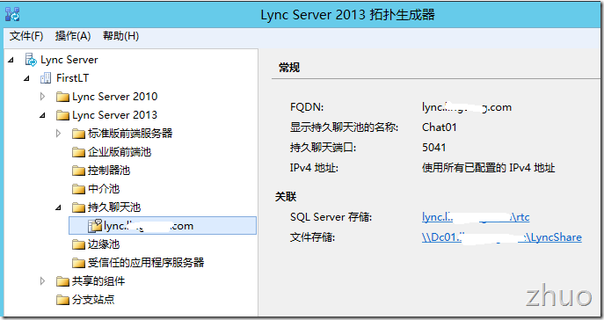Click the 共享的组件 folder icon
The image size is (604, 320).
tap(62, 281)
